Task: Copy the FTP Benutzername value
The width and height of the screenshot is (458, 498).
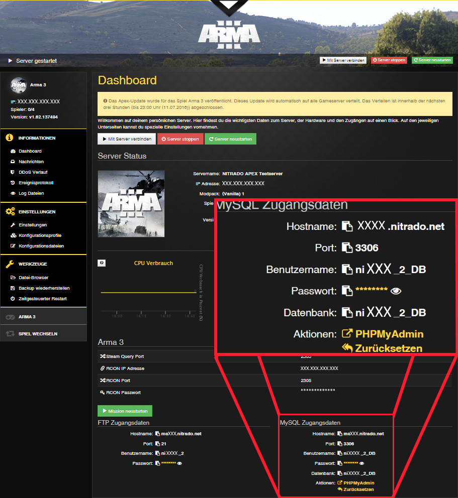Action: coord(157,453)
